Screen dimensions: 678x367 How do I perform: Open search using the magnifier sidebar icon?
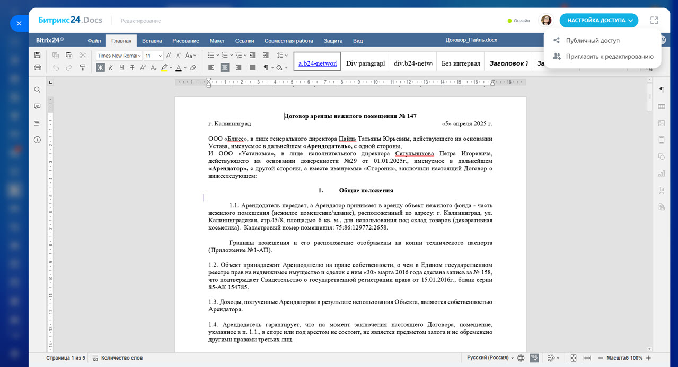point(37,90)
